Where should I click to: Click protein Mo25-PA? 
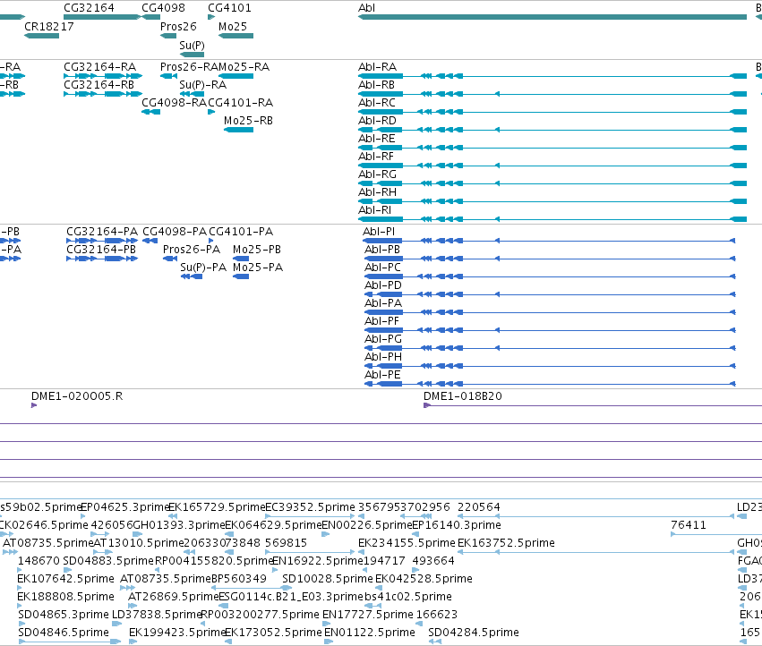coord(241,276)
